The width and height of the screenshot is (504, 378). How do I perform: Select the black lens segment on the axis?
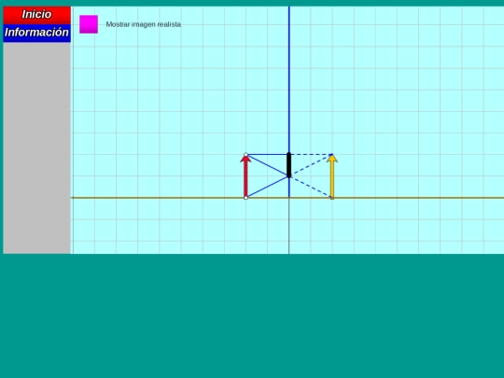tap(289, 165)
